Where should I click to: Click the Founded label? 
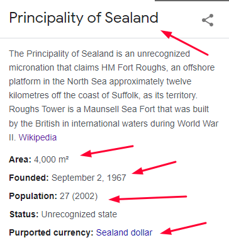[29, 178]
